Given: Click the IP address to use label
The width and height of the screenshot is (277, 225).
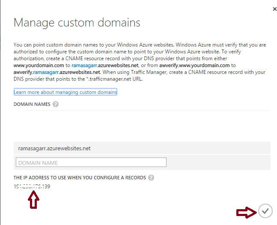Looking at the screenshot, I should pyautogui.click(x=80, y=178).
